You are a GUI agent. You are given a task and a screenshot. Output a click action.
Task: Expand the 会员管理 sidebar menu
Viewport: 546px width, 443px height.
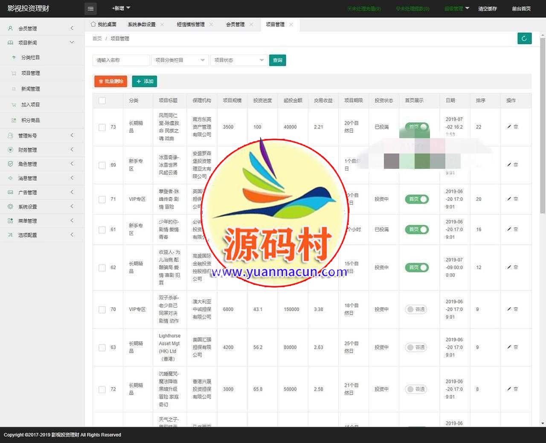coord(42,29)
